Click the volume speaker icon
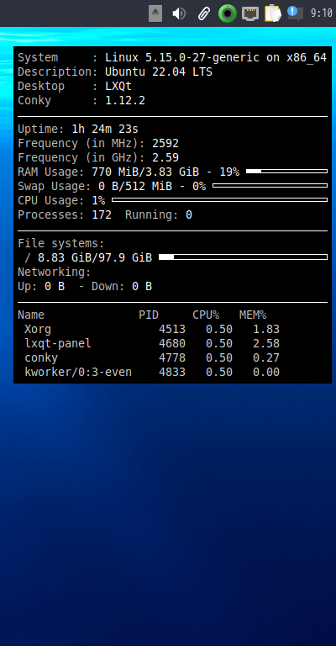The image size is (336, 646). 179,13
